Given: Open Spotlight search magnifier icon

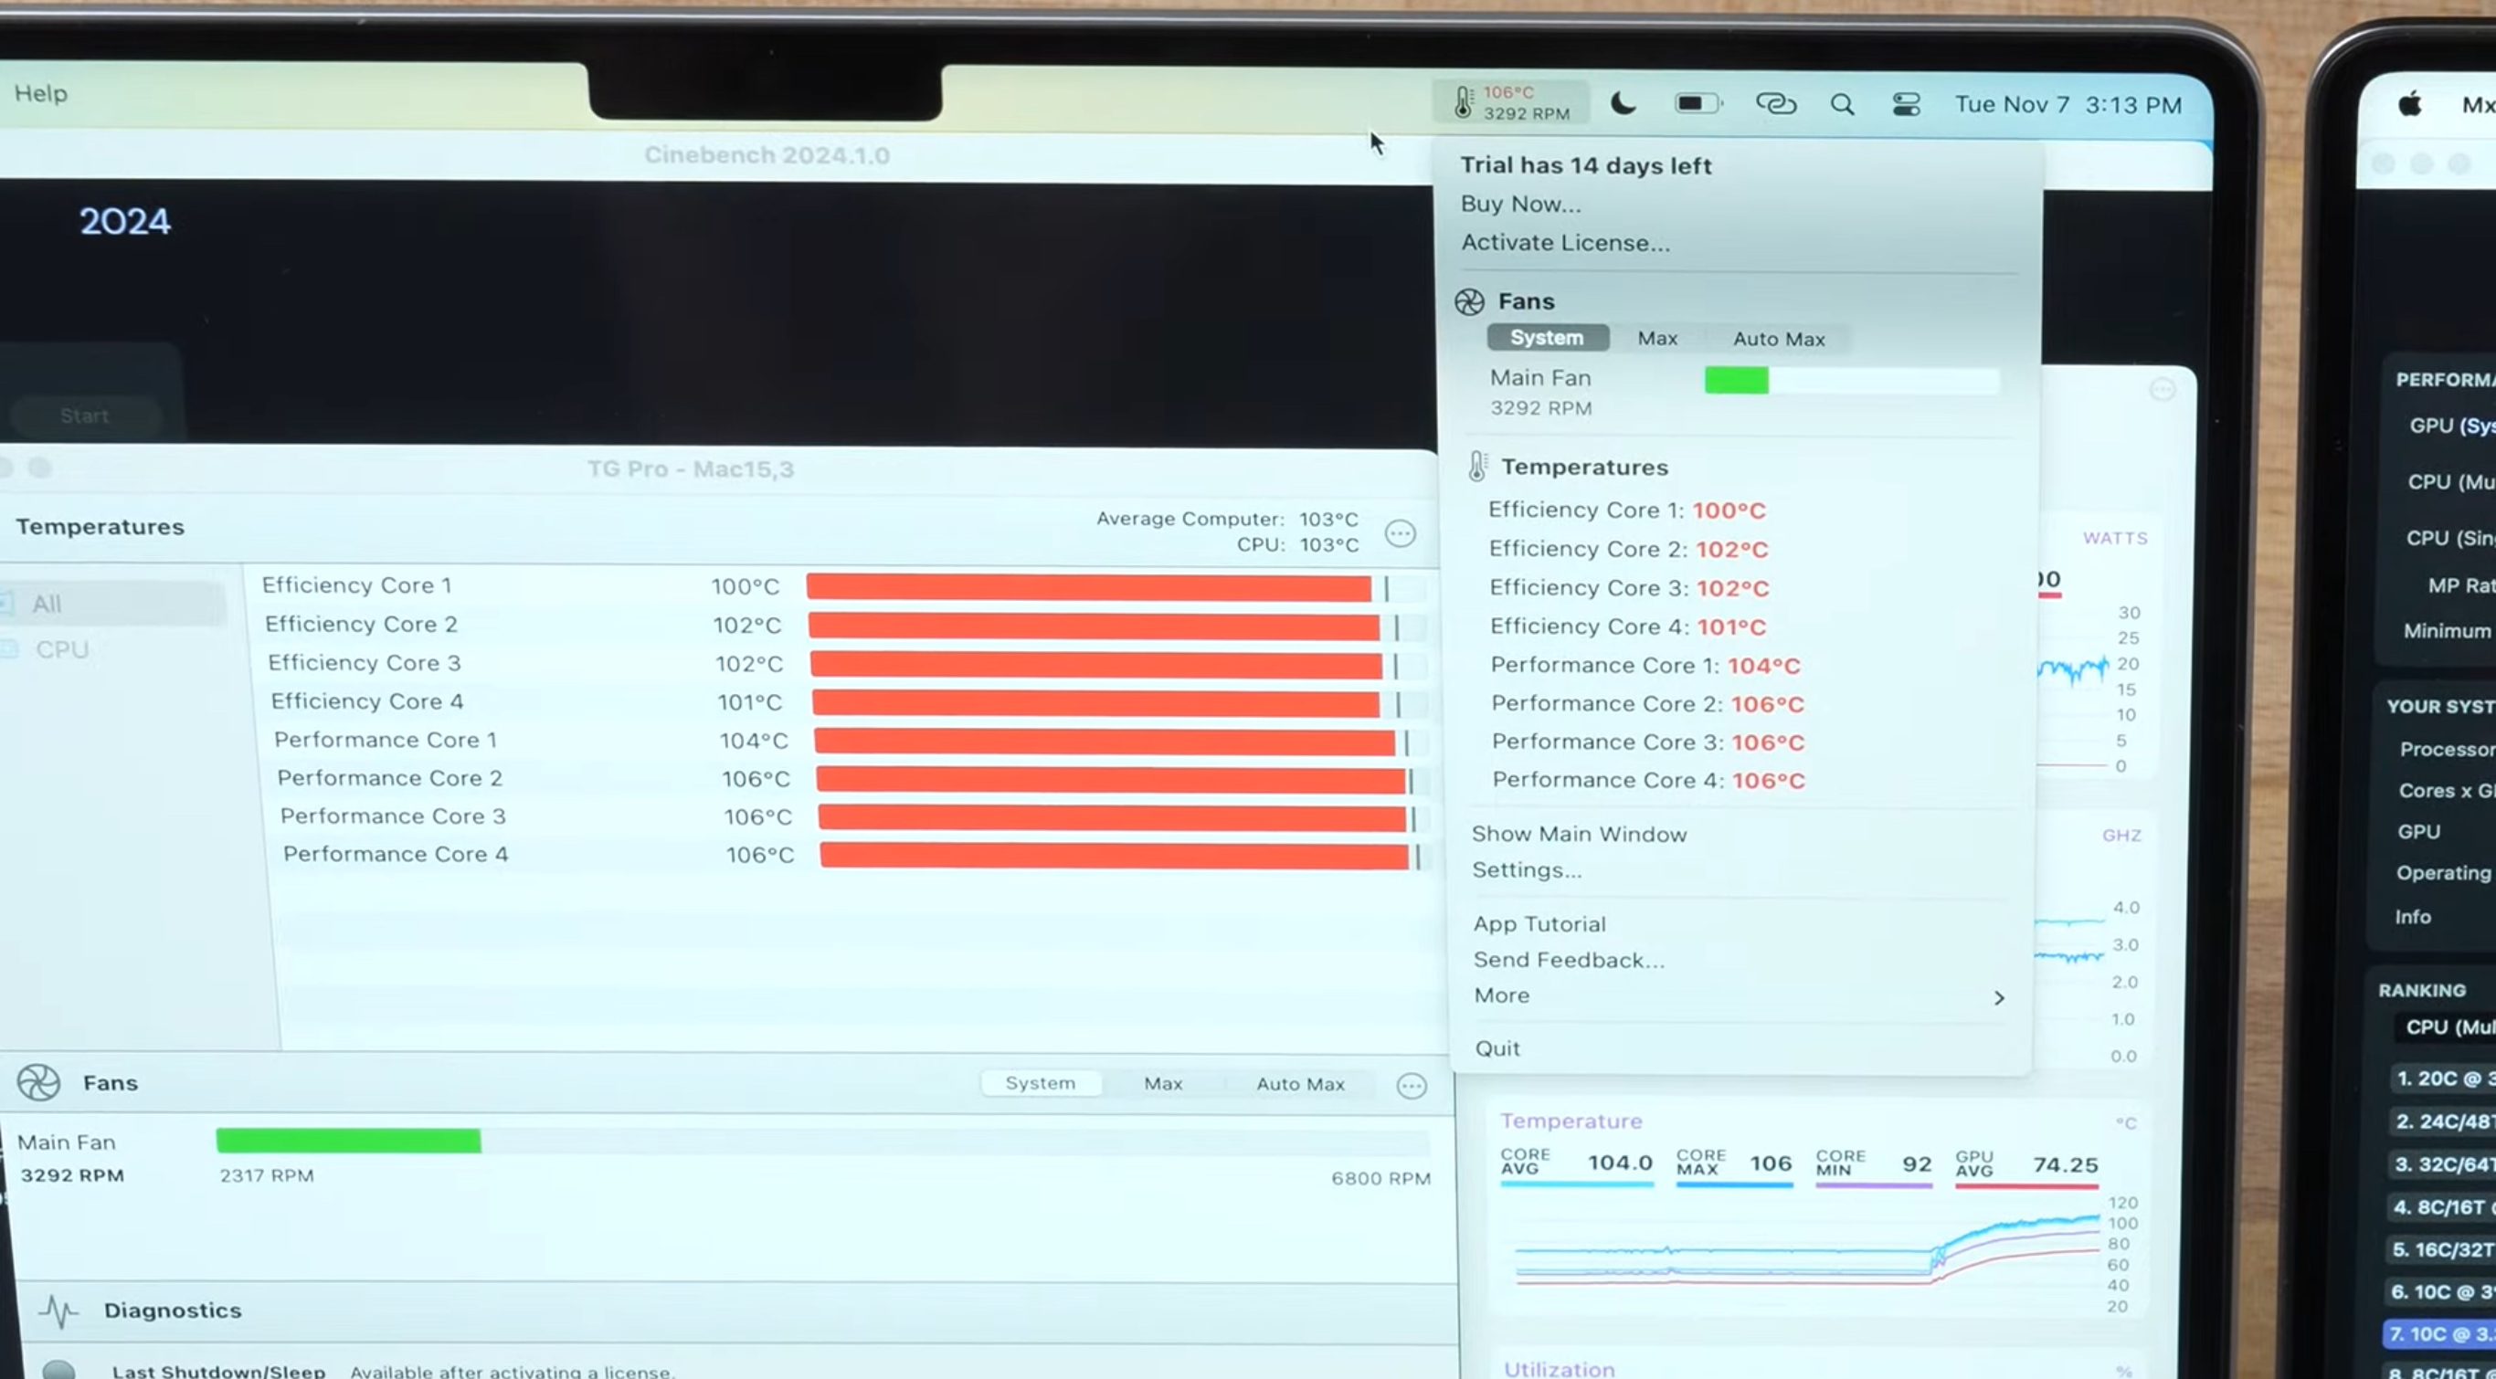Looking at the screenshot, I should pos(1842,105).
